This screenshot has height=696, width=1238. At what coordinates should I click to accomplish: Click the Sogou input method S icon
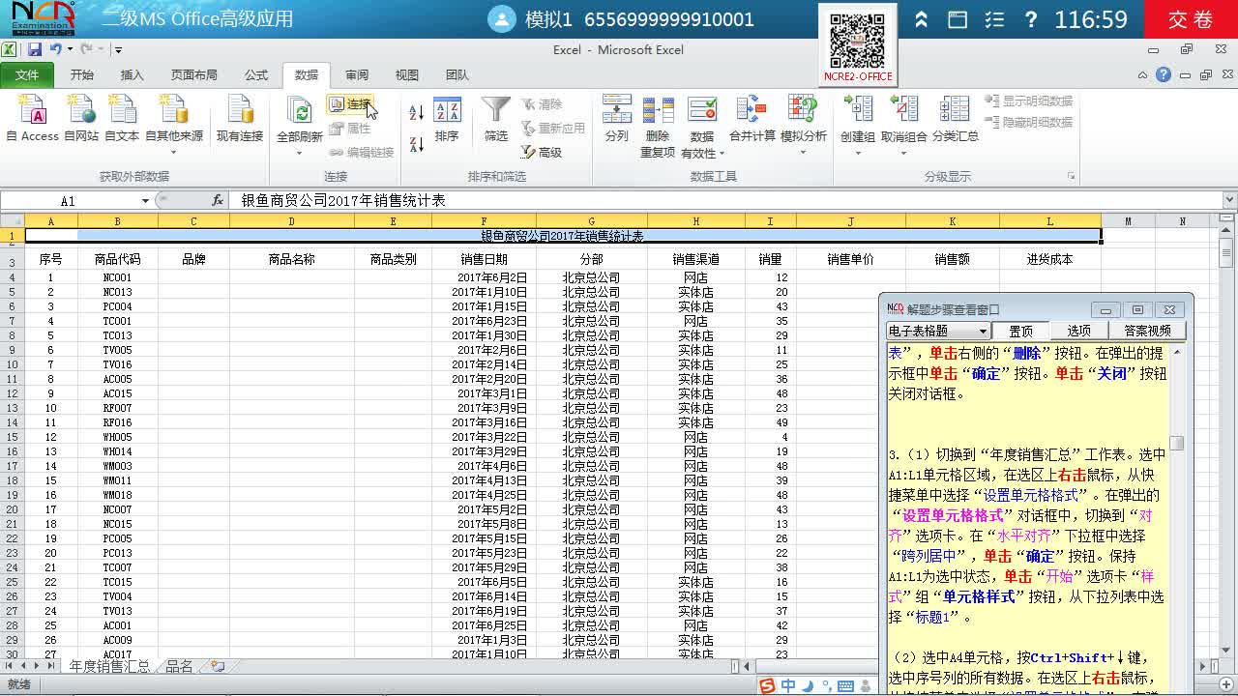coord(767,685)
